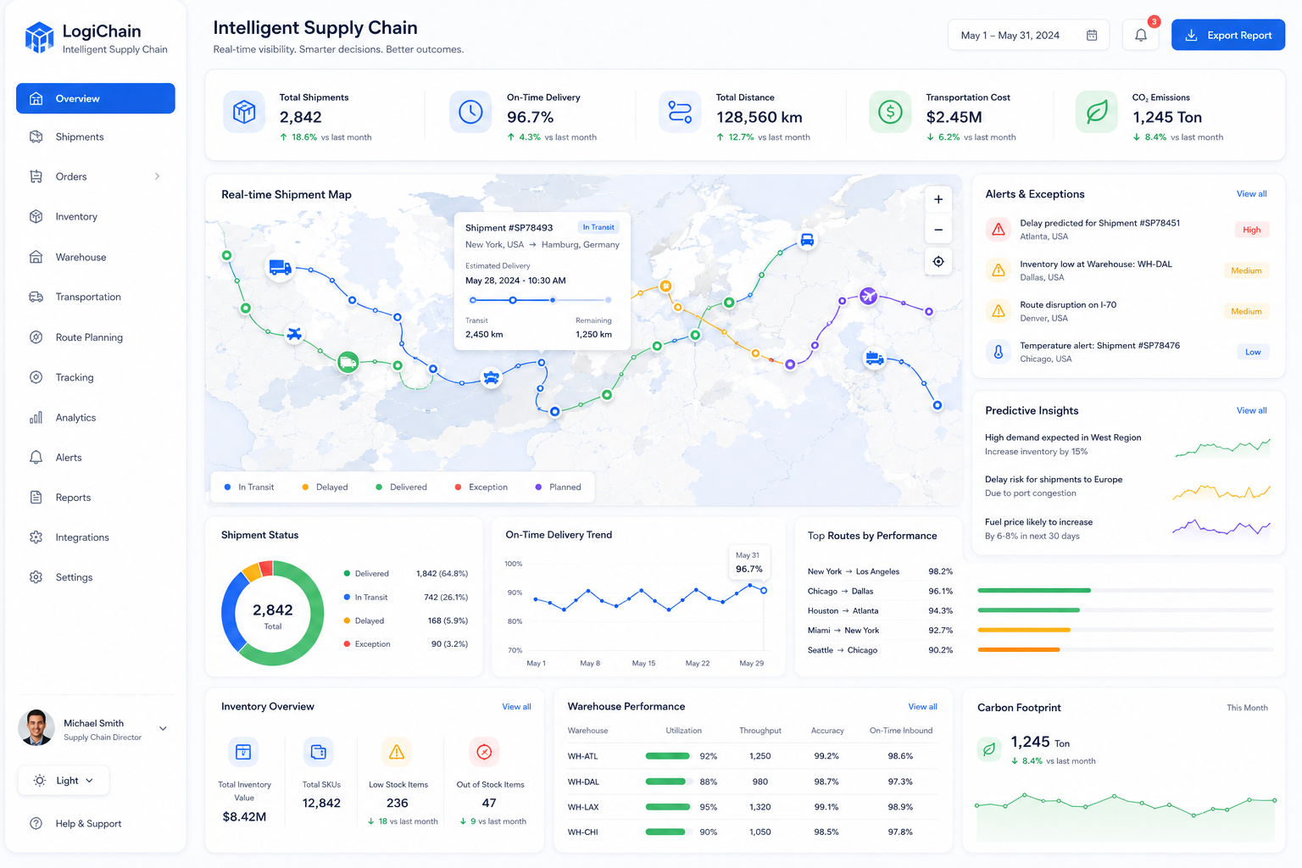Viewport: 1302px width, 868px height.
Task: Click the Total SKUs icon
Action: click(319, 752)
